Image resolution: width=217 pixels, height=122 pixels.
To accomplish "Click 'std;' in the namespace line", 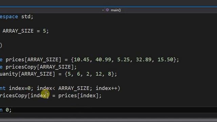I will point(27,17).
